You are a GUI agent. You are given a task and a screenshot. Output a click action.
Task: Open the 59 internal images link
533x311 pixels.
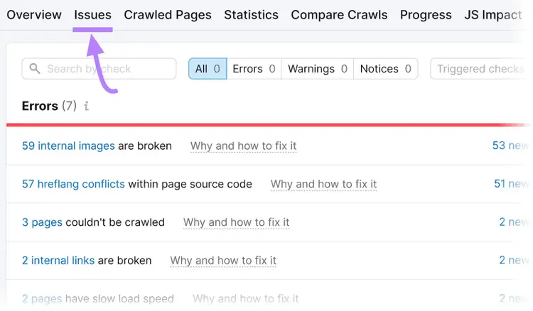(x=68, y=146)
